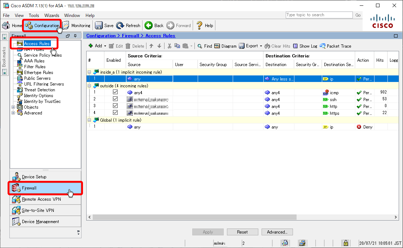Select AAA Rules in the tree

pos(34,61)
